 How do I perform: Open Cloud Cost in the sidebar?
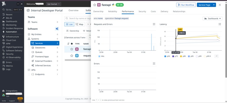point(11,40)
